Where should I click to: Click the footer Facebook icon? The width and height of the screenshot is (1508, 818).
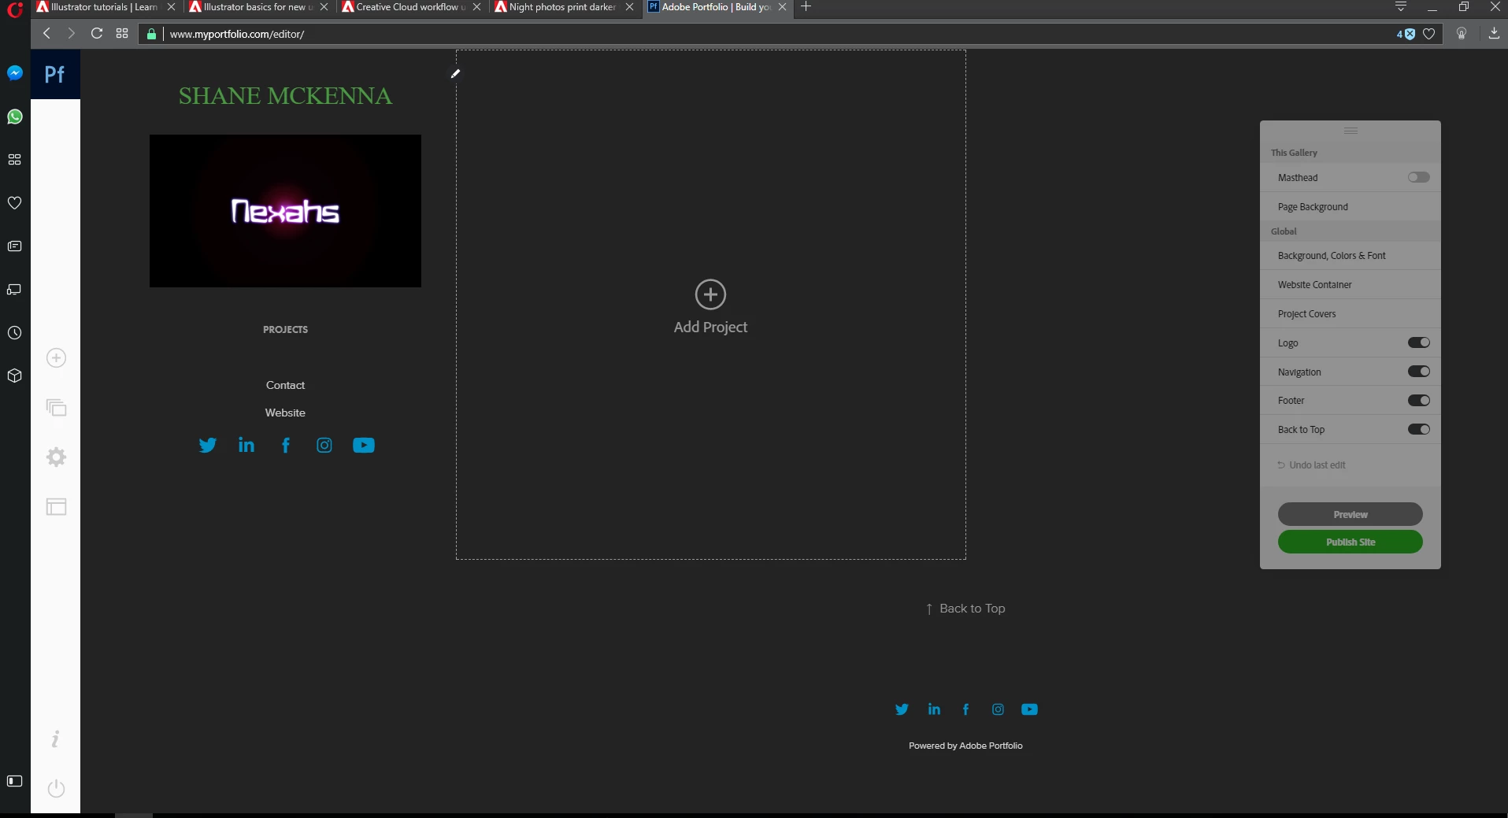tap(966, 709)
